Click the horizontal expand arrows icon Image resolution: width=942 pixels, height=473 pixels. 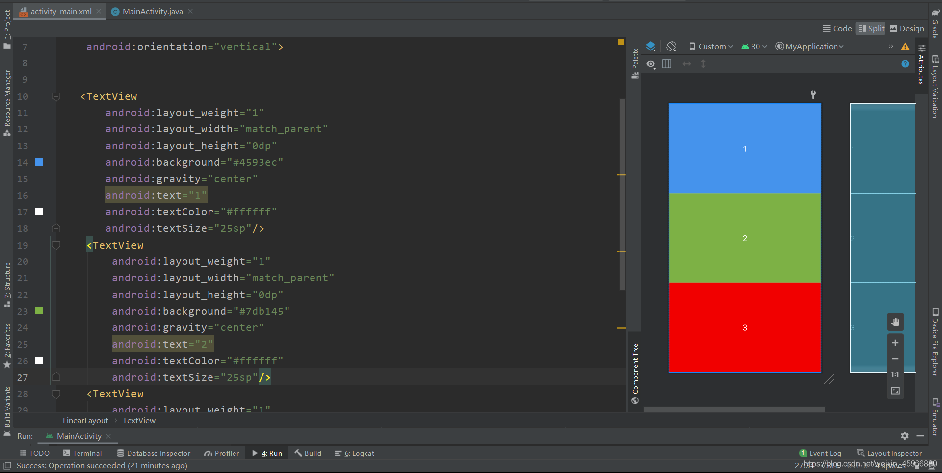687,64
